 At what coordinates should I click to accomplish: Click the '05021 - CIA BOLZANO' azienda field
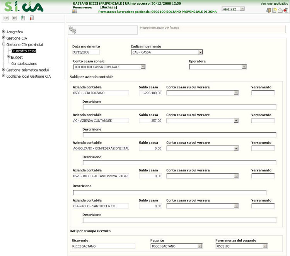click(x=101, y=93)
